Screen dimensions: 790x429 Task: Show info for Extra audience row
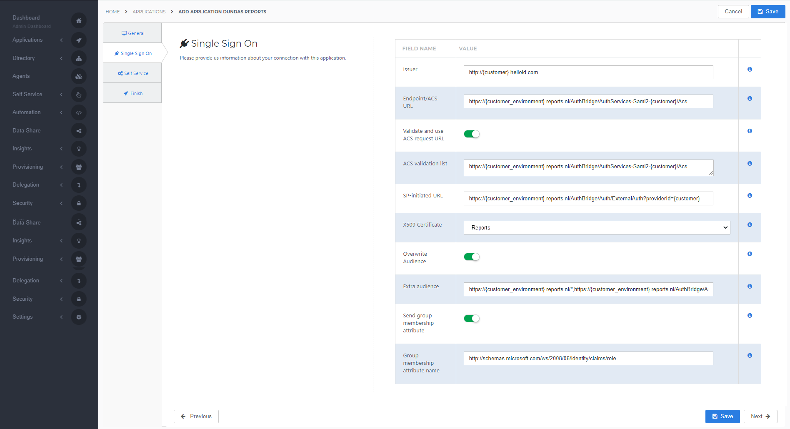(x=750, y=287)
